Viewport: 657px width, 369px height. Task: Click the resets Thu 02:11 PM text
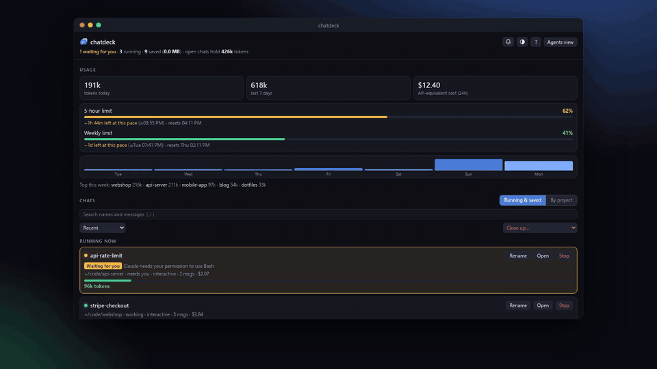pos(188,145)
